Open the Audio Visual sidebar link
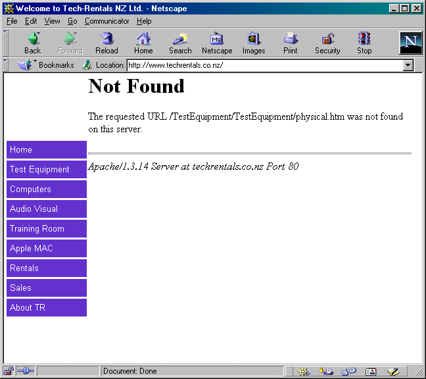Viewport: 426px width, 379px height. (46, 209)
